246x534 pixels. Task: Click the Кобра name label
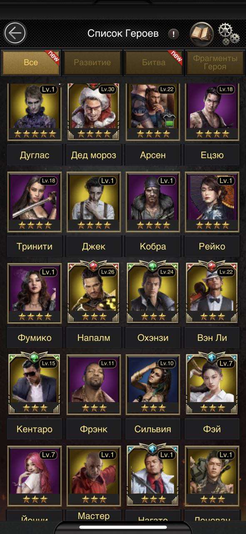[153, 247]
